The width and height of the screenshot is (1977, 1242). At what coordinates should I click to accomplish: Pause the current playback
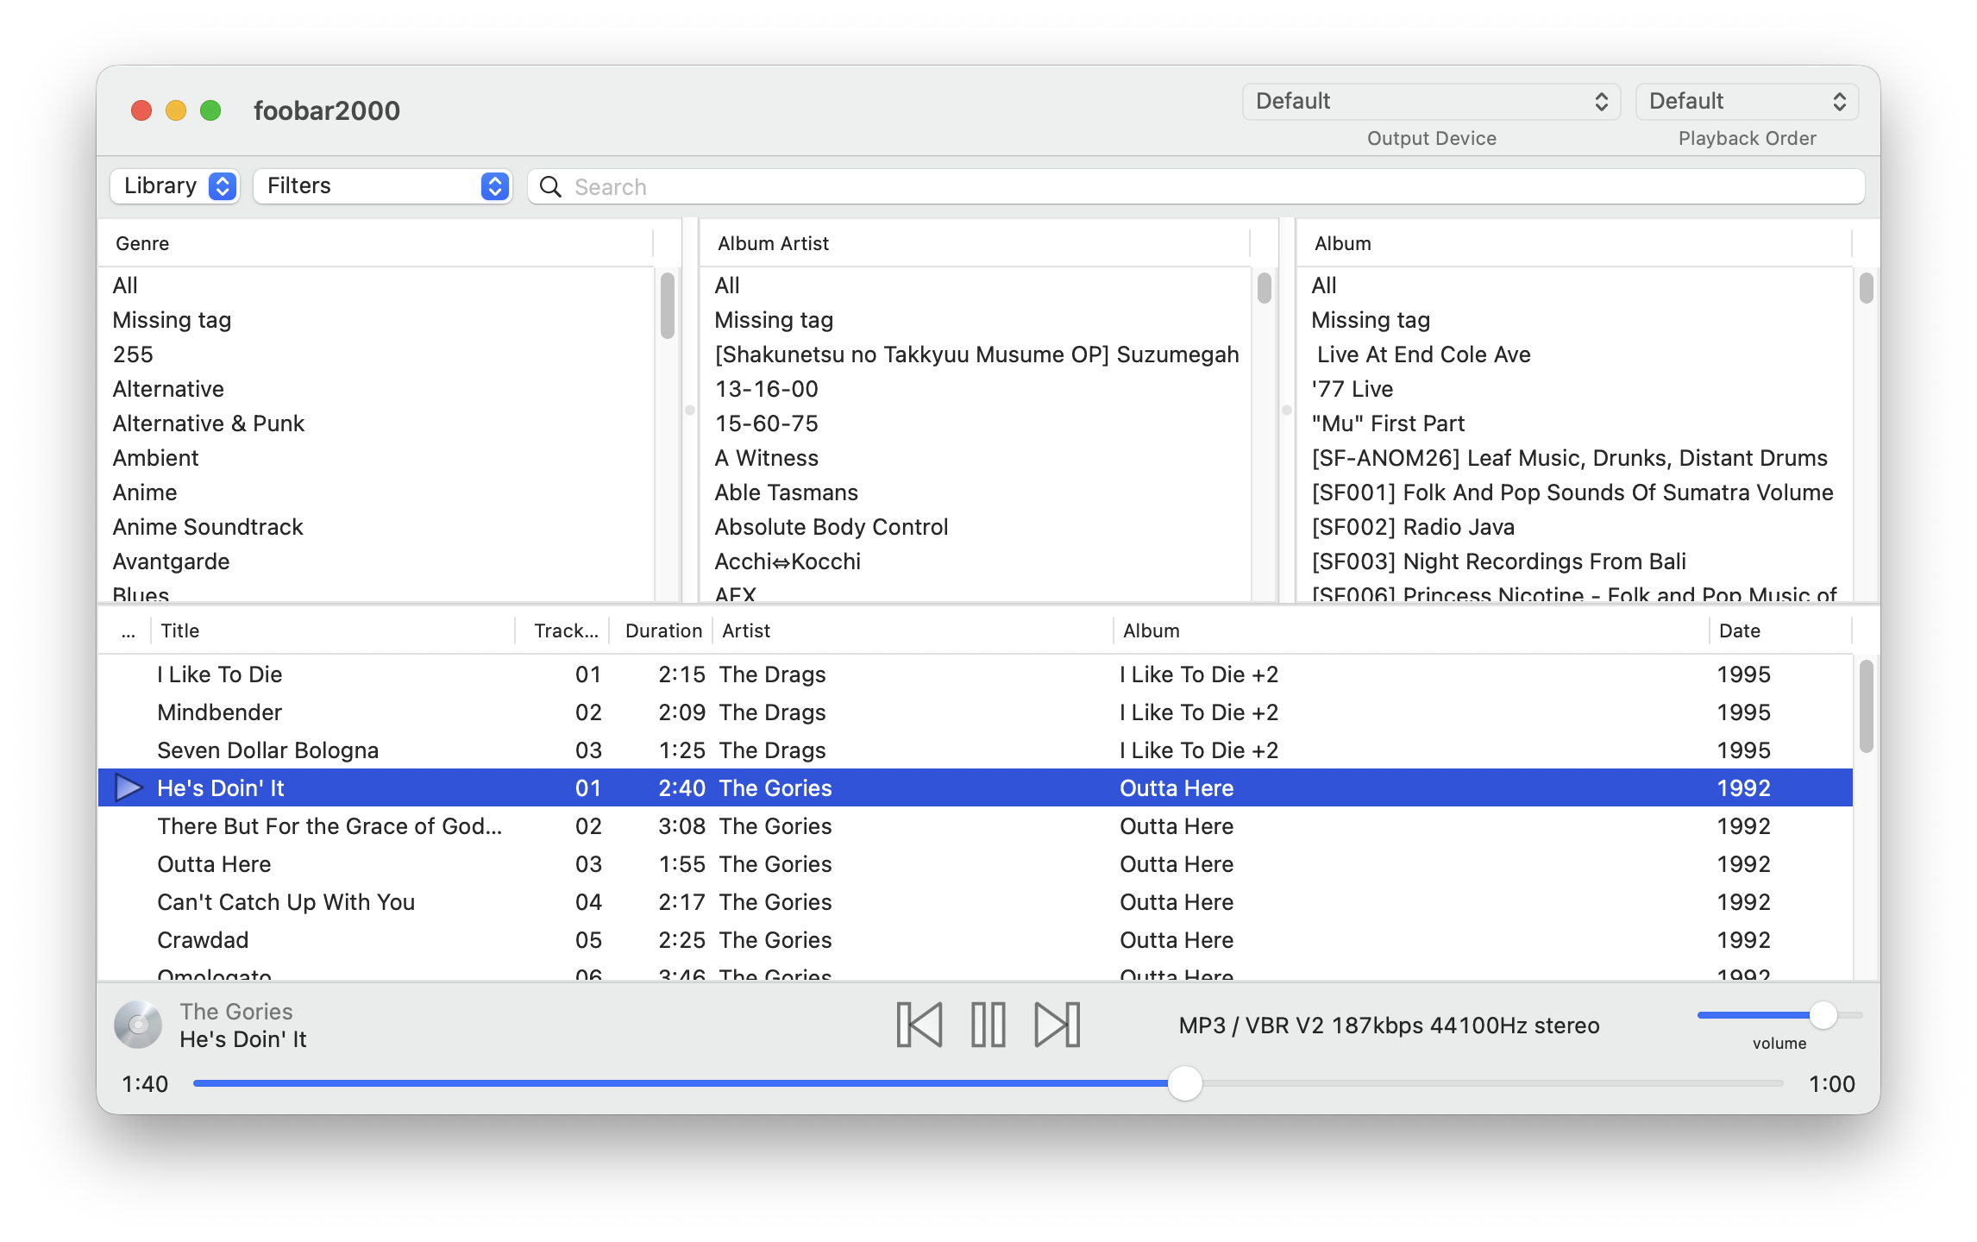coord(988,1025)
